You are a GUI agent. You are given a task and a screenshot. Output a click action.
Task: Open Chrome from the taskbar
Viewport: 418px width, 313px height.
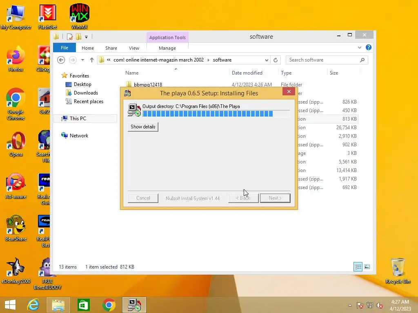pos(109,305)
